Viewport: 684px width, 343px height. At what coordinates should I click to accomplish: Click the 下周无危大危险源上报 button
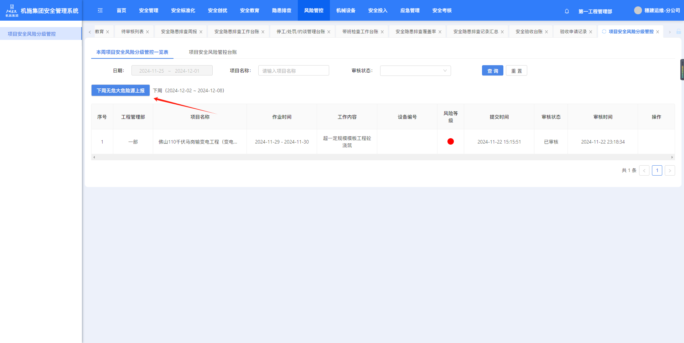[x=120, y=90]
